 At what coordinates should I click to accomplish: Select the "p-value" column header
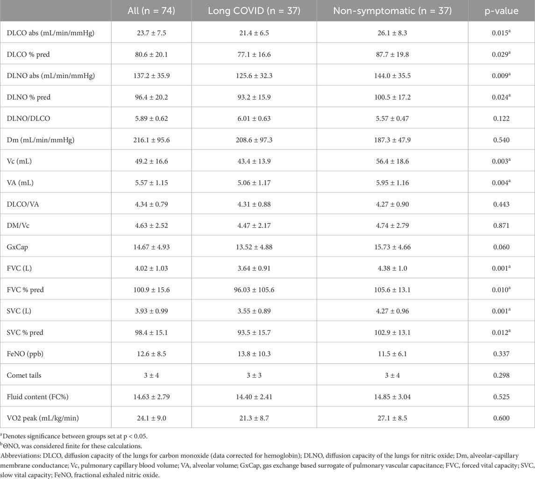coord(501,11)
